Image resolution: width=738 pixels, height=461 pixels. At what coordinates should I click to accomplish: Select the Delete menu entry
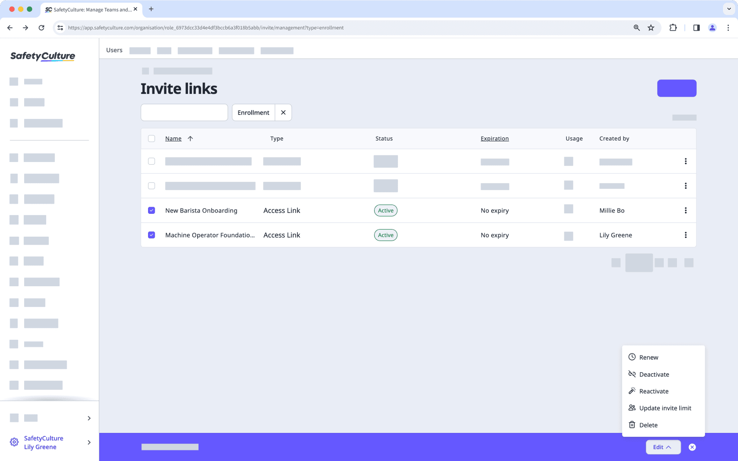click(648, 425)
